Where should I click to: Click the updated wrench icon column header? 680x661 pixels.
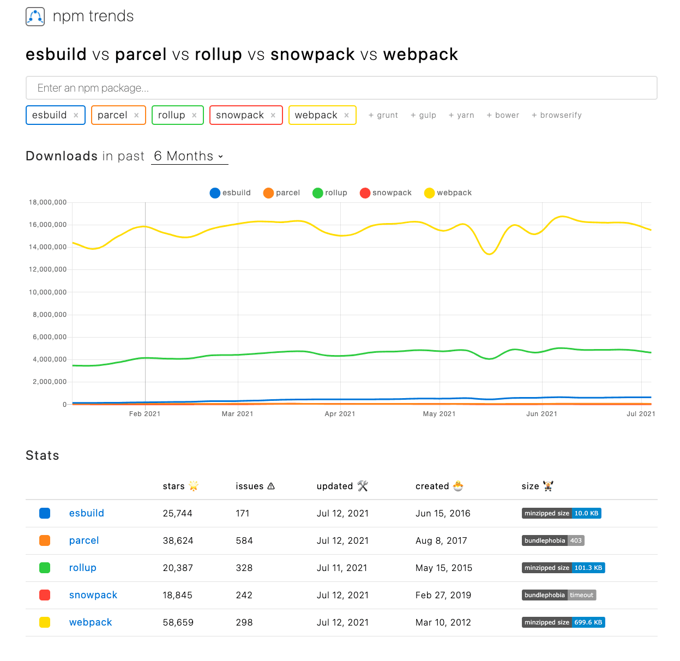363,486
